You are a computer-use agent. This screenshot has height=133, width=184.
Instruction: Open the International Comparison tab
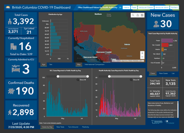coord(94,64)
